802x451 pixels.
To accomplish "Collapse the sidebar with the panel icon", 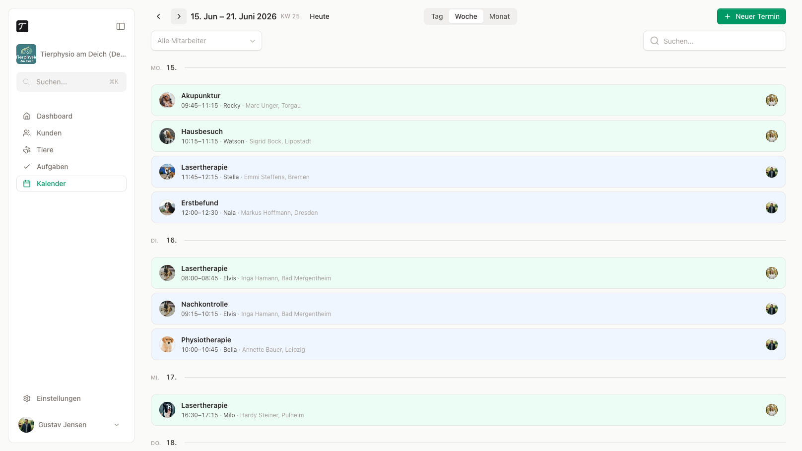I will click(x=121, y=26).
